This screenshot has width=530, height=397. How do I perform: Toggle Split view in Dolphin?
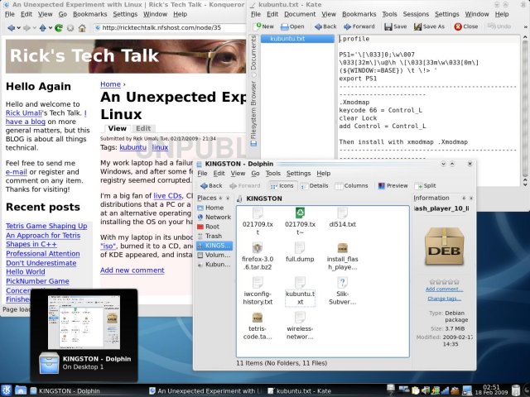425,185
